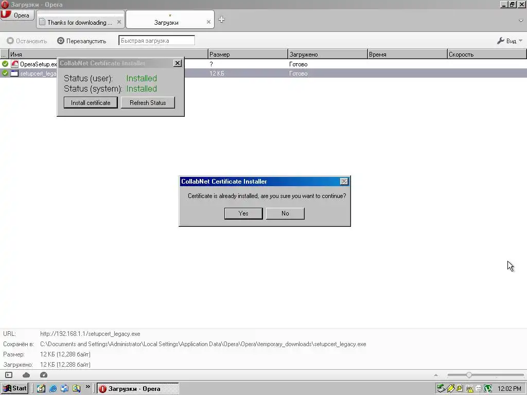Click green check status of setupcert row
527x395 pixels.
[5, 73]
